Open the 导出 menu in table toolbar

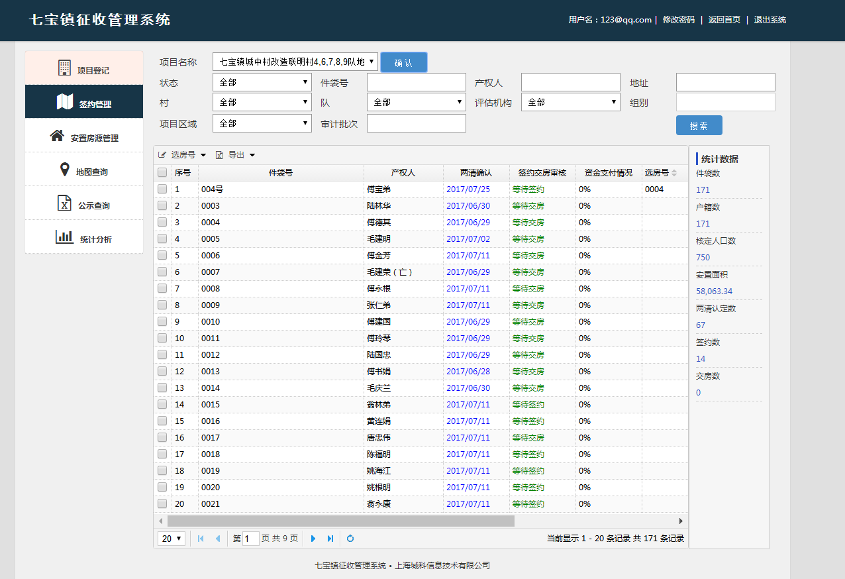(x=236, y=155)
